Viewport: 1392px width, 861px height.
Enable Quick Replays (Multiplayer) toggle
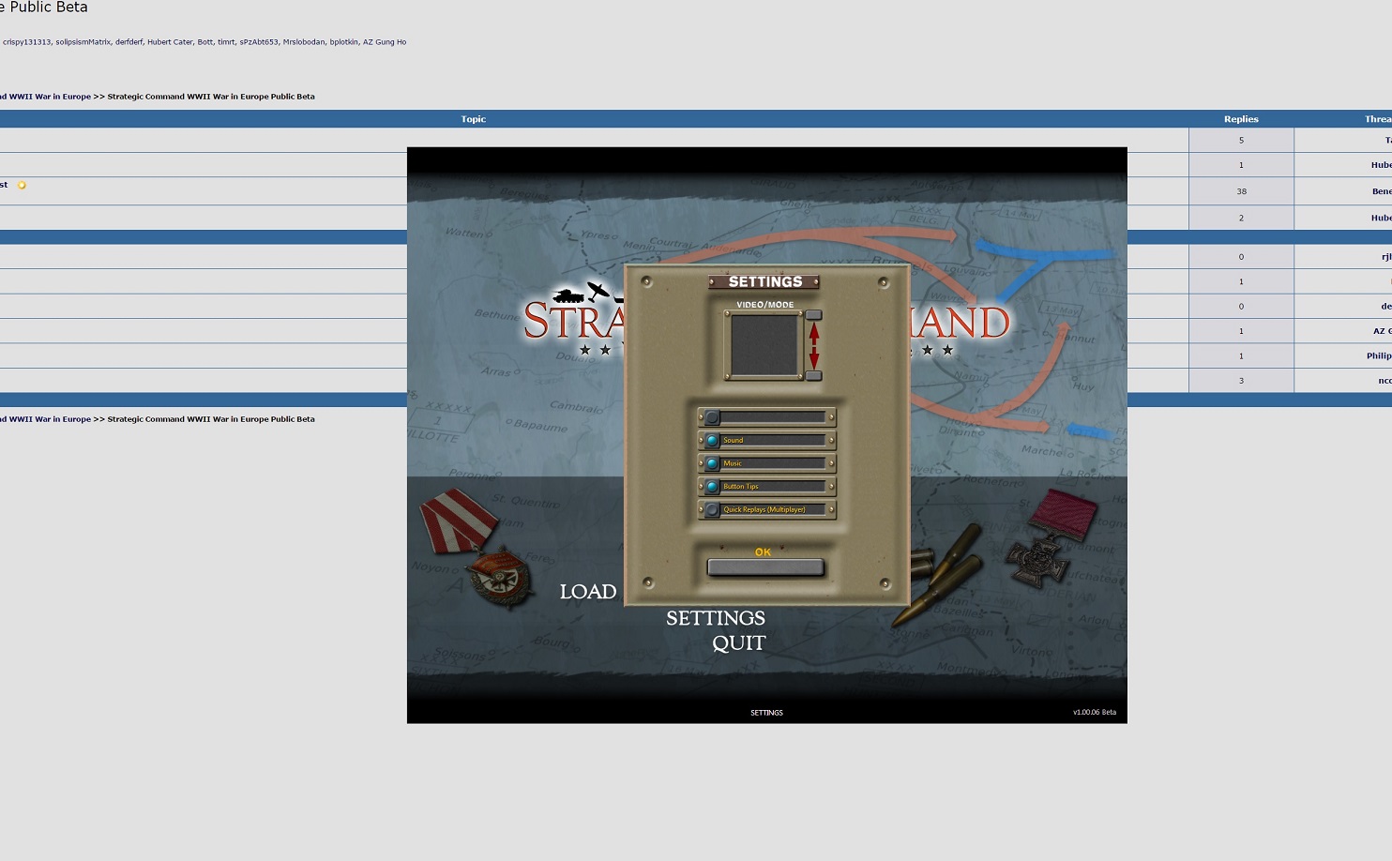[x=712, y=509]
